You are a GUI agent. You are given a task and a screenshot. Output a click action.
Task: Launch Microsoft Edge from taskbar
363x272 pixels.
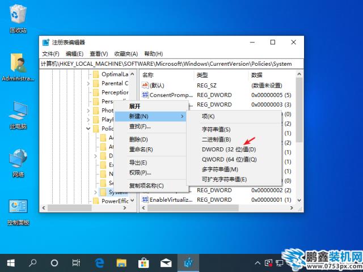coord(100,263)
